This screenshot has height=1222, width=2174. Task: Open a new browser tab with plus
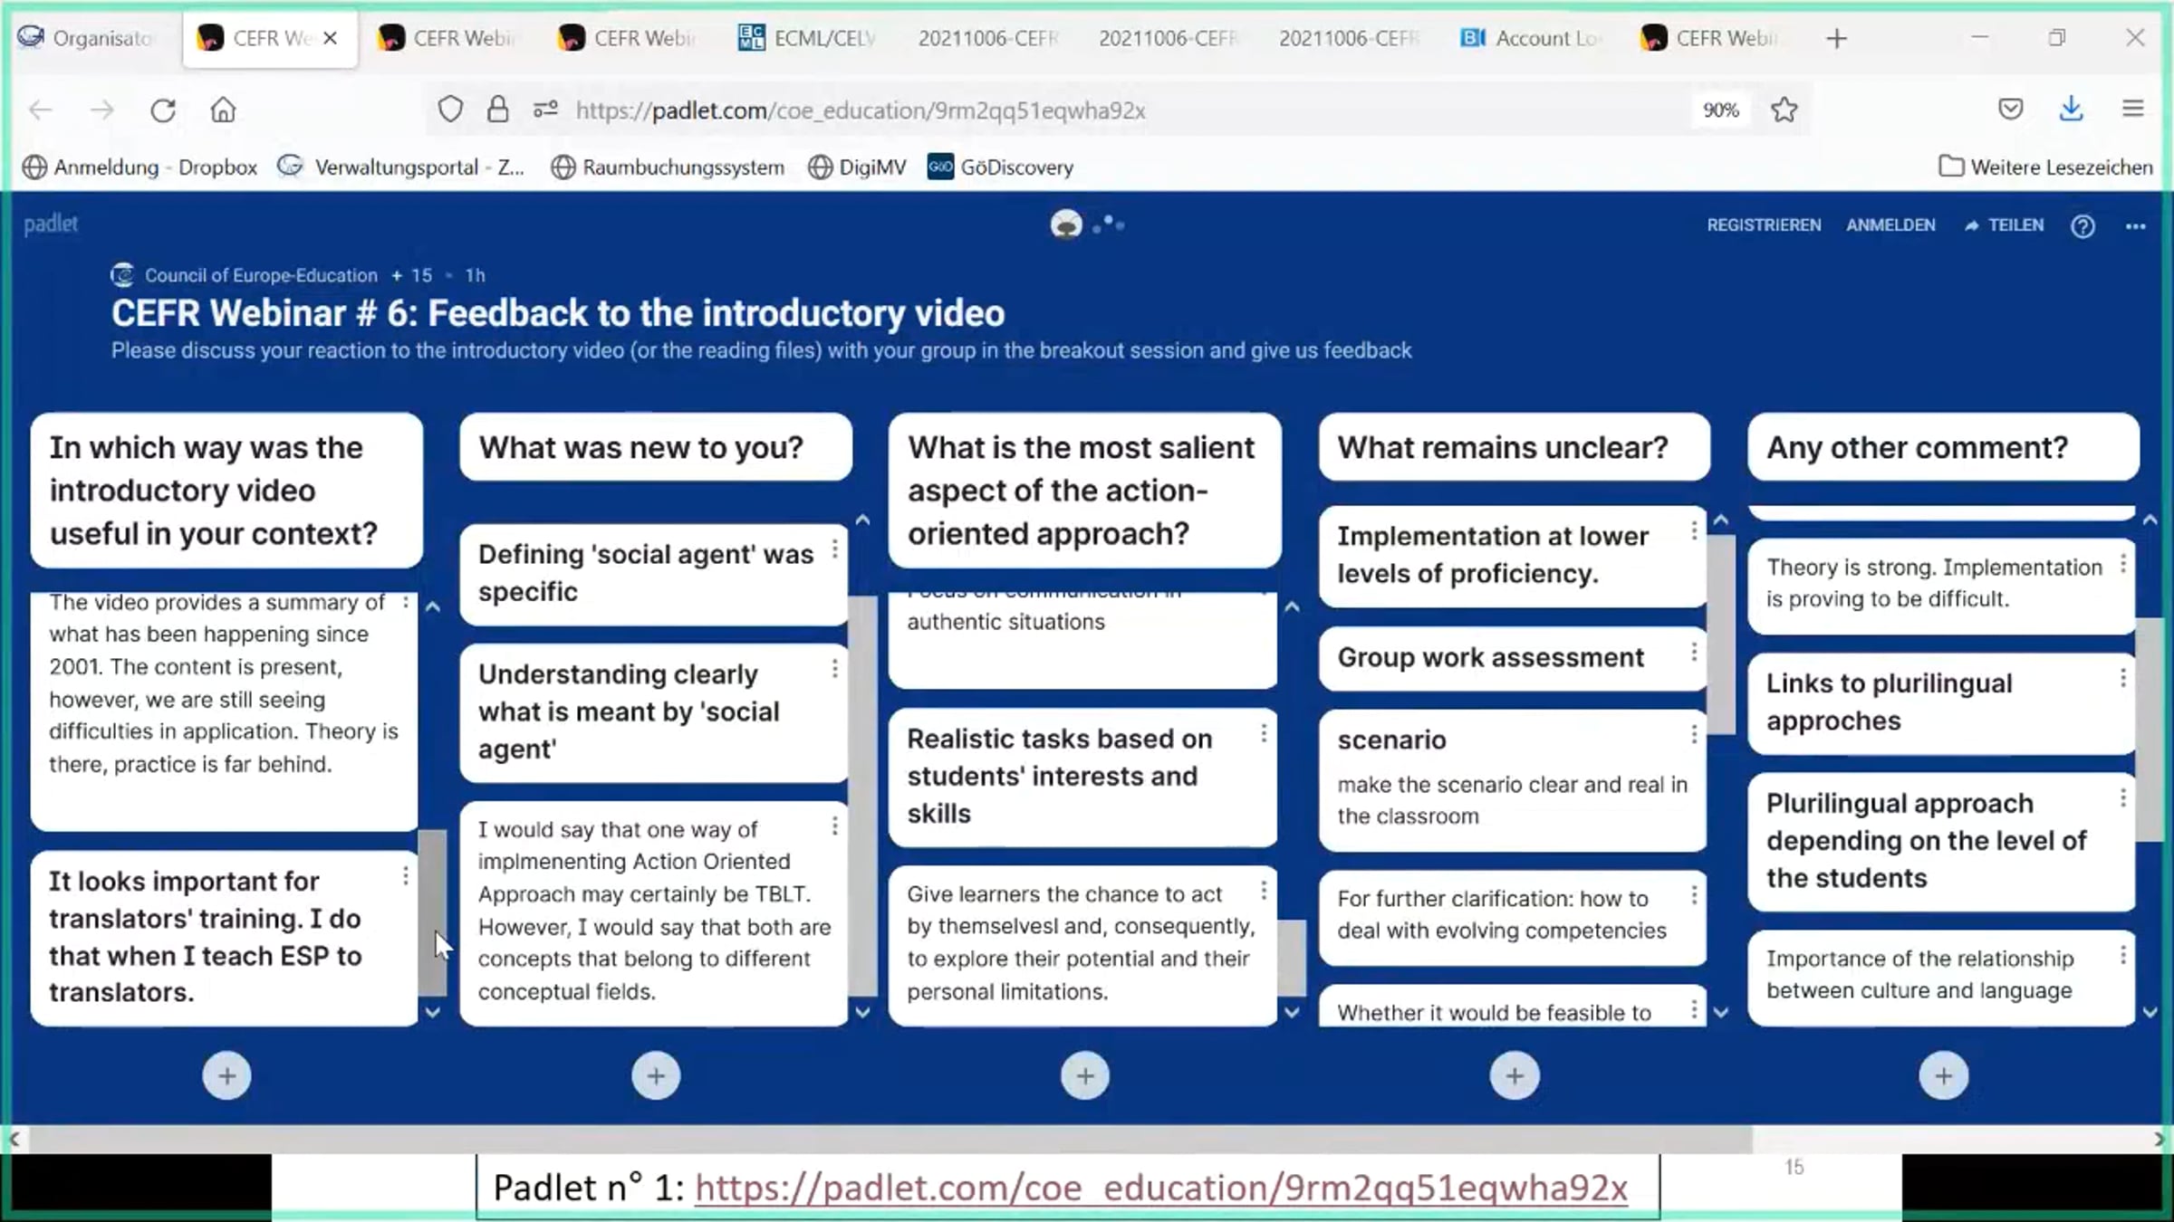tap(1836, 39)
